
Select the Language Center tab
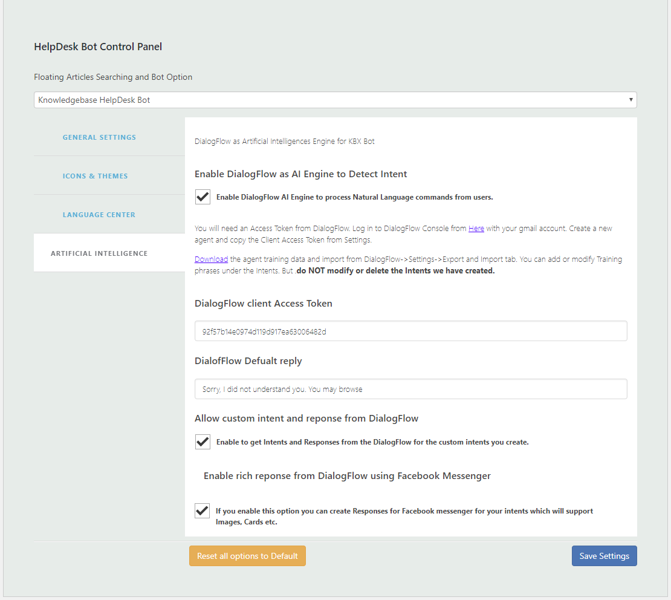pyautogui.click(x=99, y=215)
